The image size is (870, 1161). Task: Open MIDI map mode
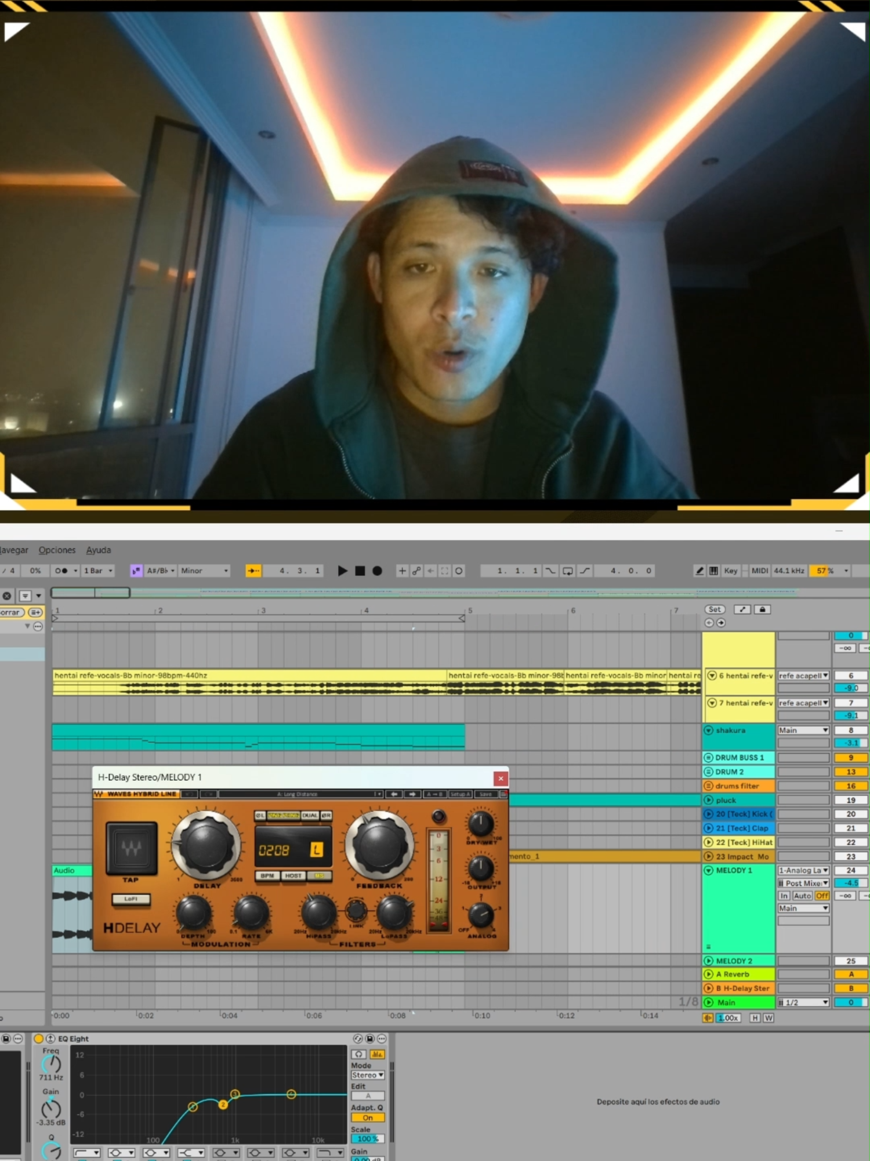[x=760, y=571]
